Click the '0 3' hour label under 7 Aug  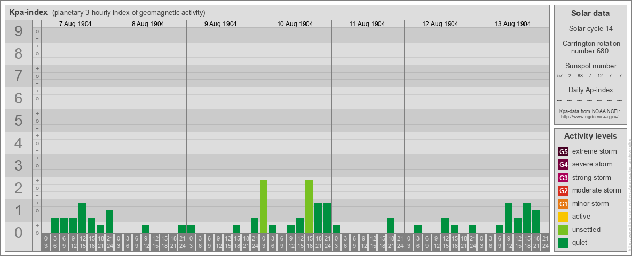point(46,242)
